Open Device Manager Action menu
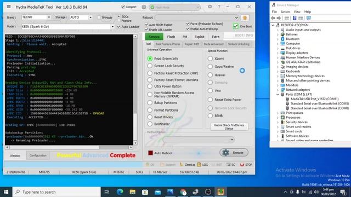Viewport: 351px width, 197px height. 285,11
